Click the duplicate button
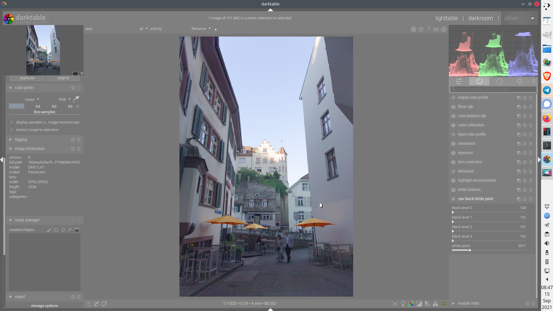 point(27,78)
